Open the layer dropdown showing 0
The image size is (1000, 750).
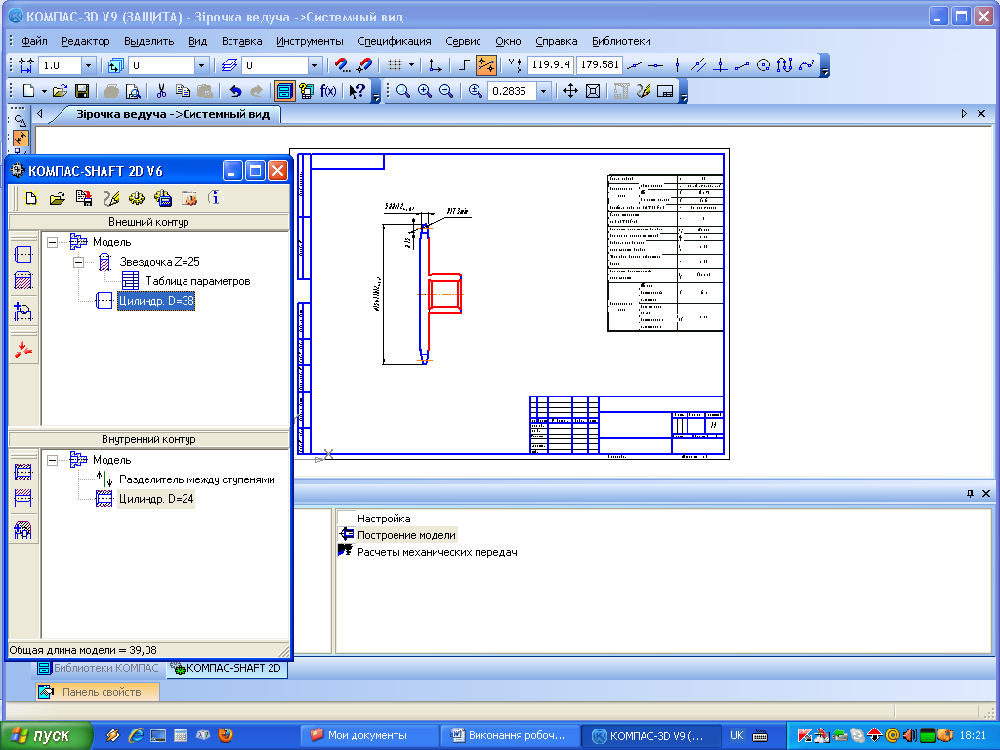[x=314, y=65]
